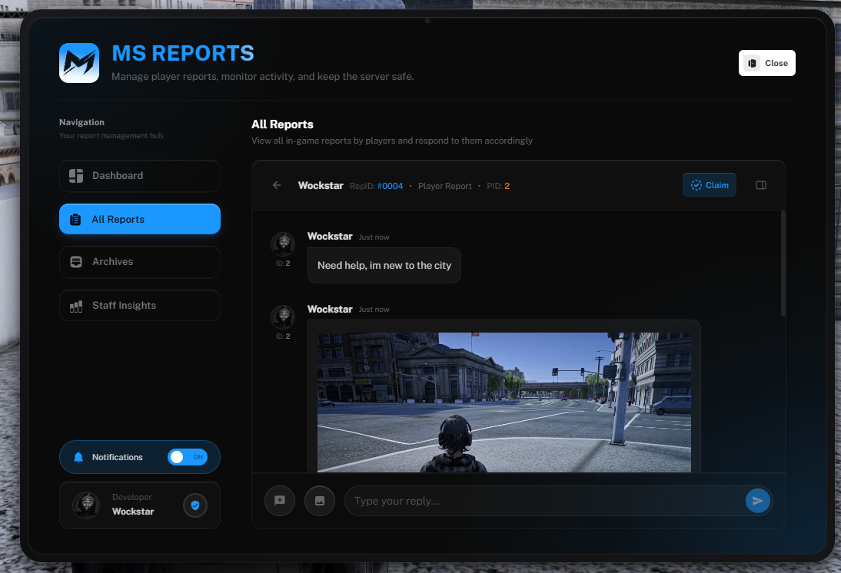Turn off the Notifications switch
Image resolution: width=841 pixels, height=573 pixels.
[x=187, y=457]
